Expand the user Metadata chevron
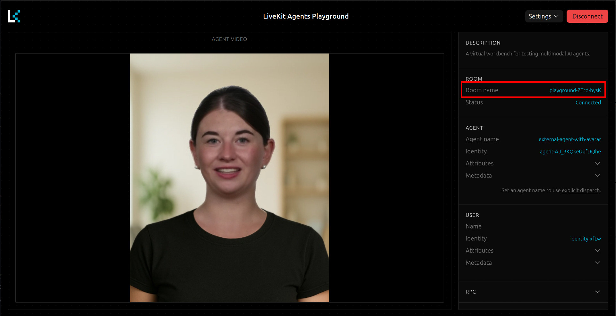Screen dimensions: 616x316 tap(597, 263)
